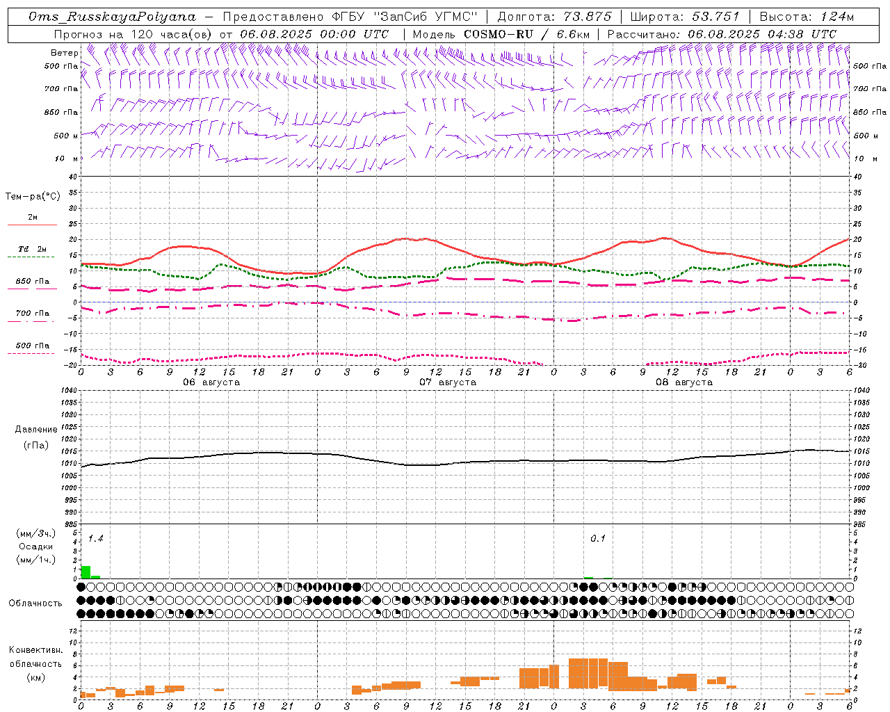Click the 'Td 2м' dew point legend entry
Viewport: 890px width, 712px height.
tap(33, 249)
